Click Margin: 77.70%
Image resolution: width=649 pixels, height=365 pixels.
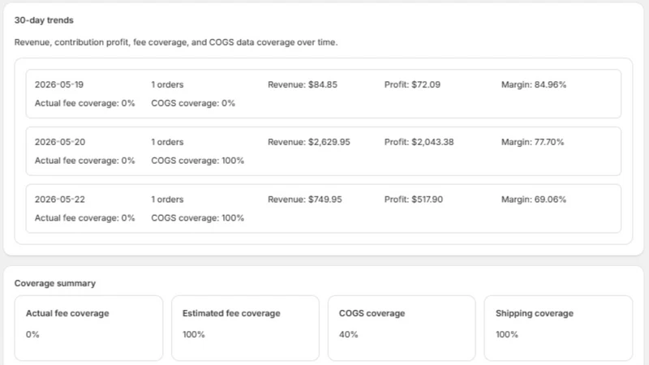(x=532, y=142)
